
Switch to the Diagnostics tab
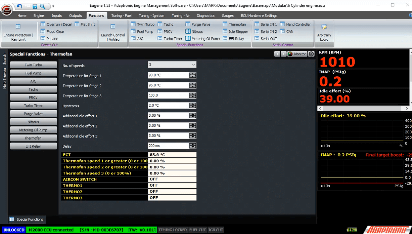point(205,15)
